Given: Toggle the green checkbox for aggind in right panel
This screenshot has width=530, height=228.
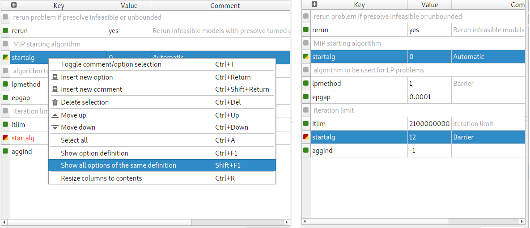Looking at the screenshot, I should (x=306, y=151).
